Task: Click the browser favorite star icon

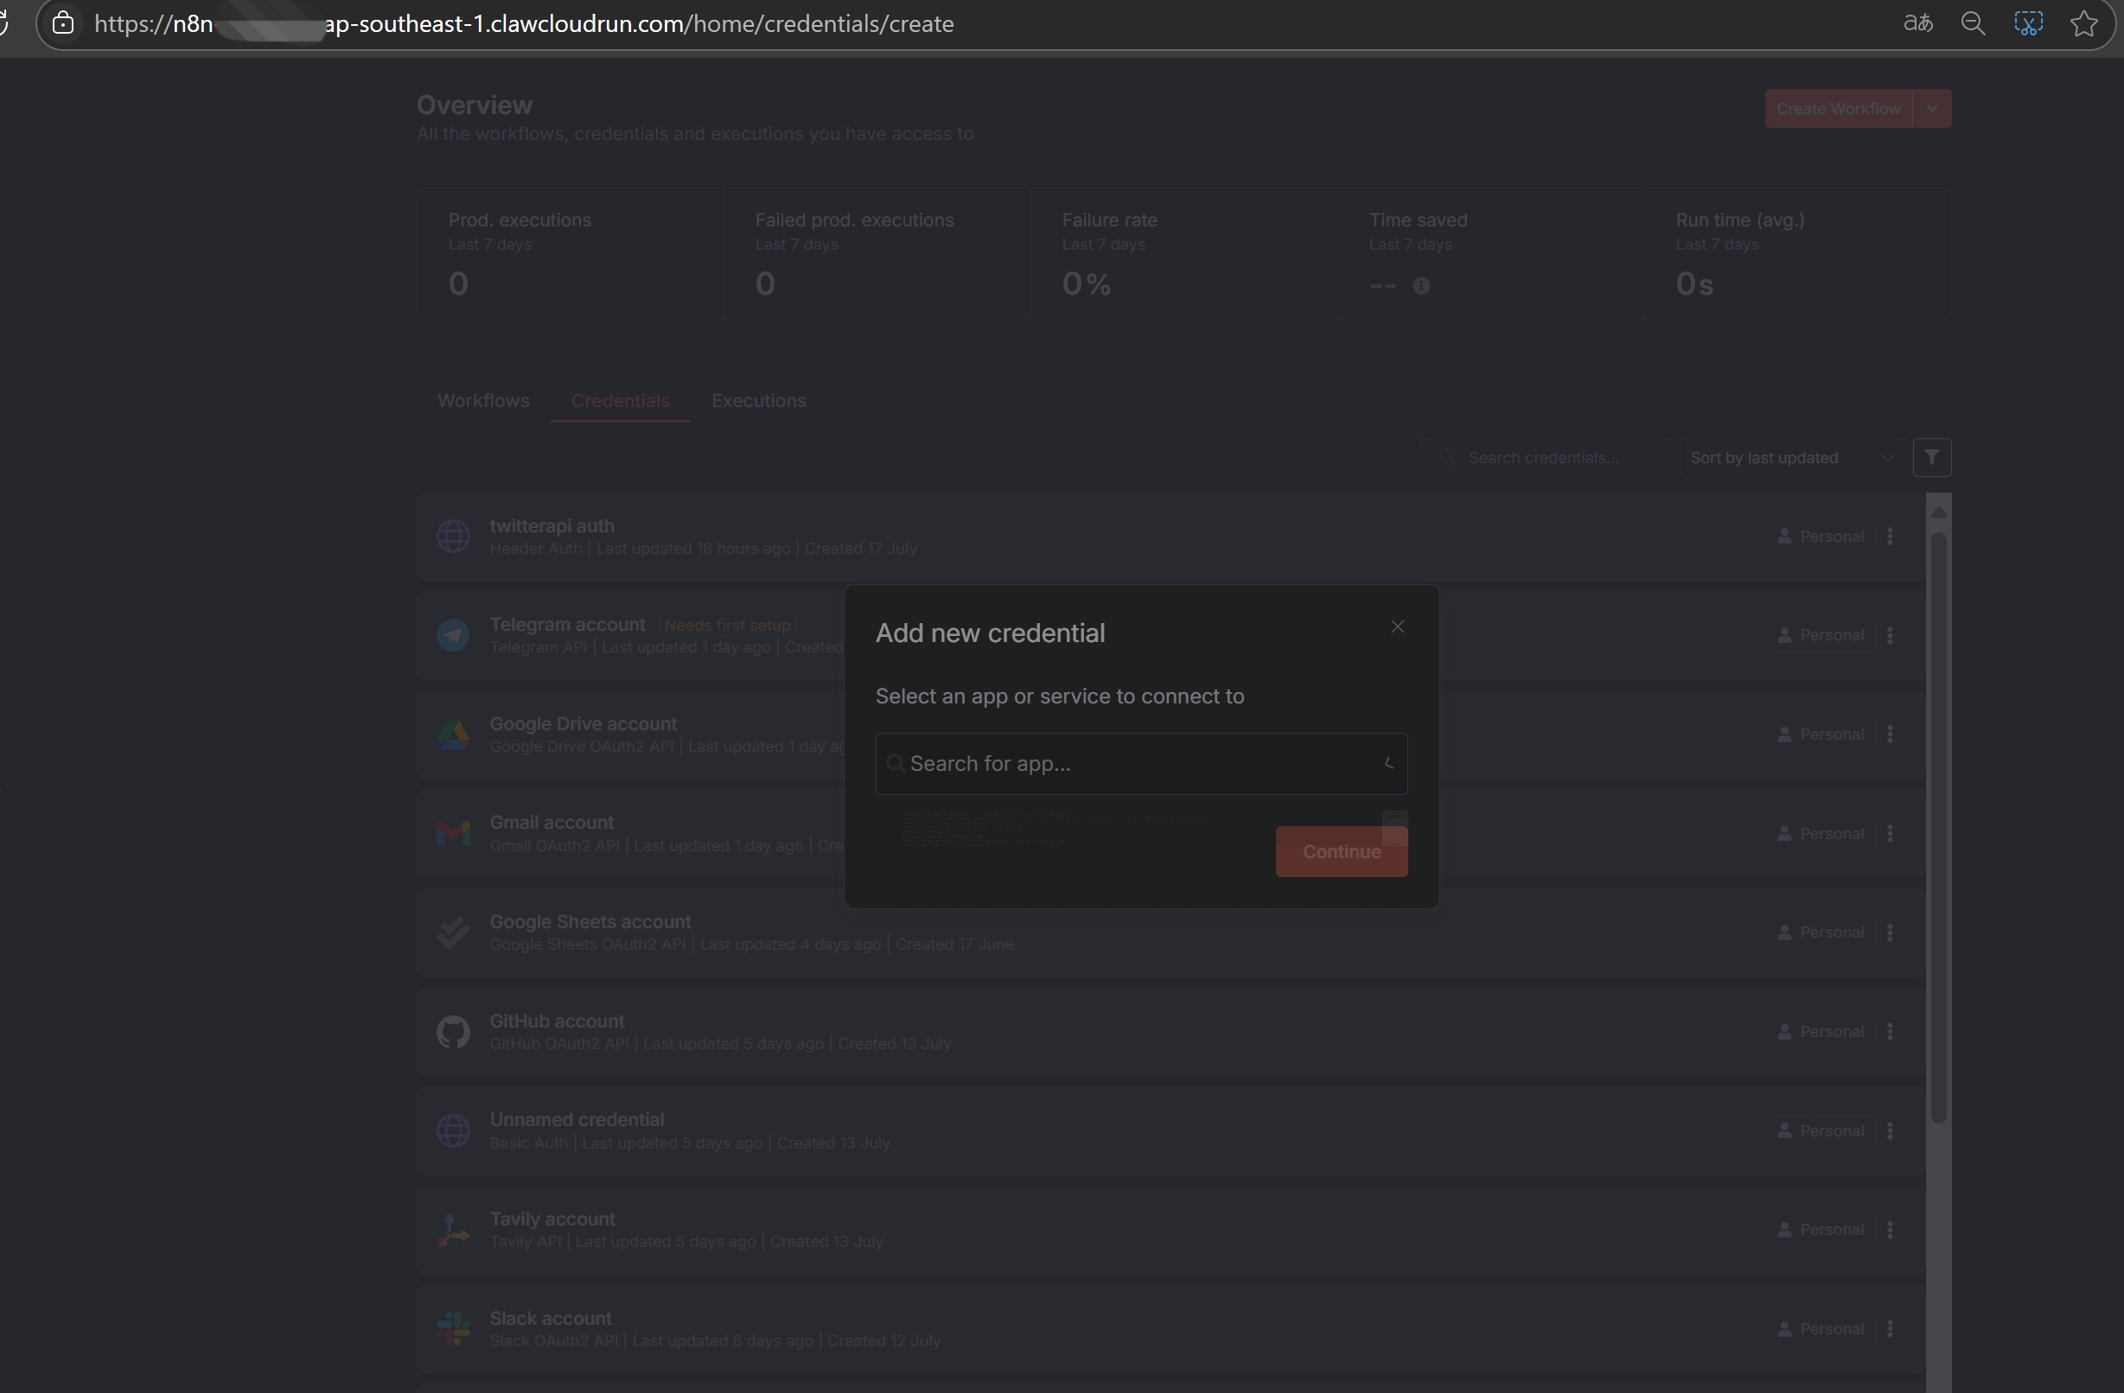Action: (2083, 24)
